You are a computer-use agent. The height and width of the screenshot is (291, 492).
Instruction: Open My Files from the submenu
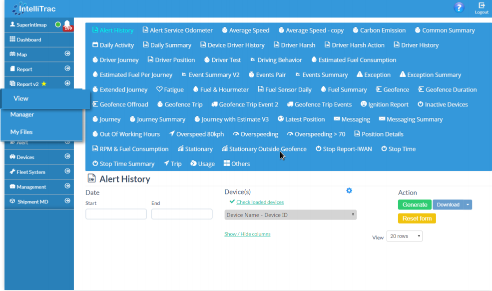pyautogui.click(x=21, y=132)
